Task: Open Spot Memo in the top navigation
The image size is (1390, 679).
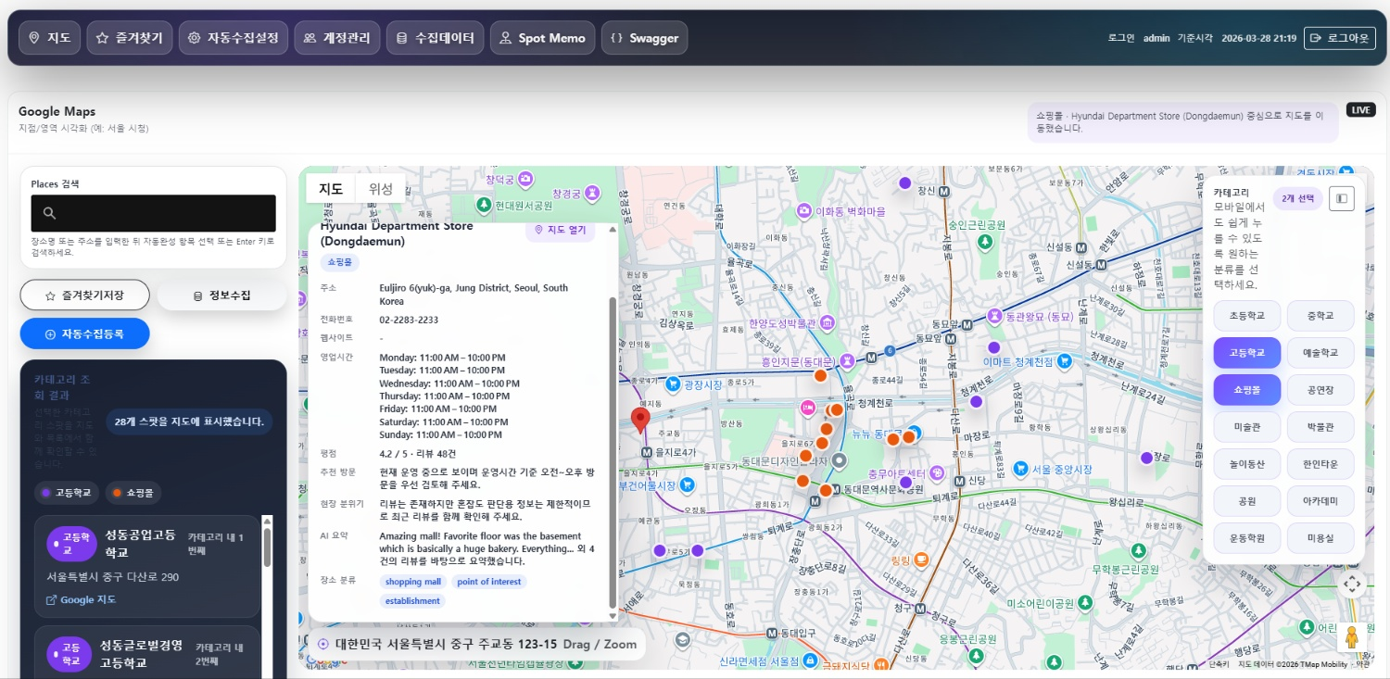Action: (x=542, y=38)
